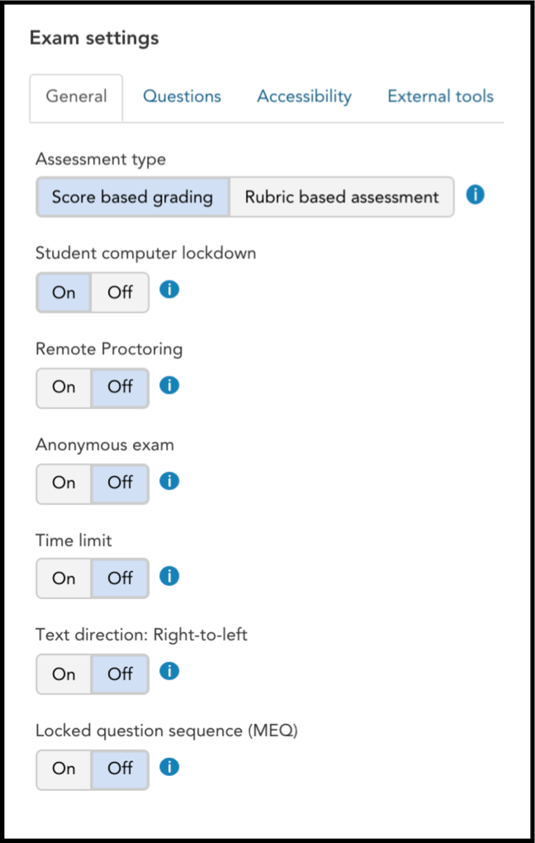Open Anonymous exam info icon
This screenshot has height=843, width=535.
[169, 481]
